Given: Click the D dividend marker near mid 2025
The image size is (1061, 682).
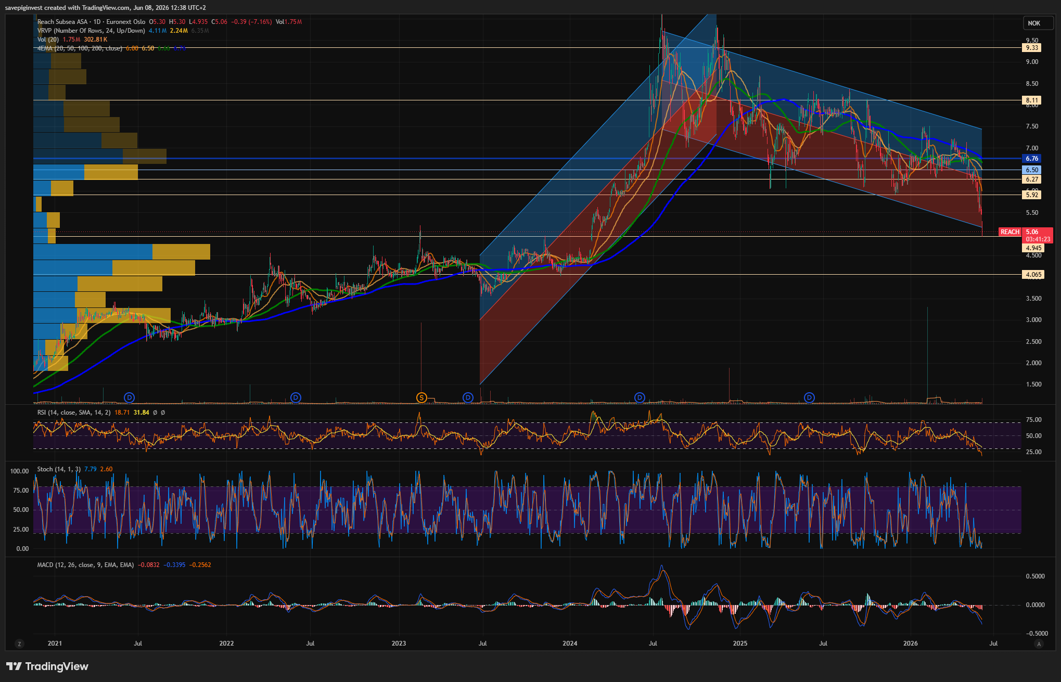Looking at the screenshot, I should [x=809, y=398].
